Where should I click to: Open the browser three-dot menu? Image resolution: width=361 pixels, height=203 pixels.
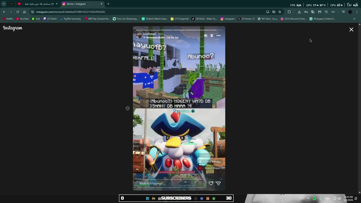pos(357,12)
